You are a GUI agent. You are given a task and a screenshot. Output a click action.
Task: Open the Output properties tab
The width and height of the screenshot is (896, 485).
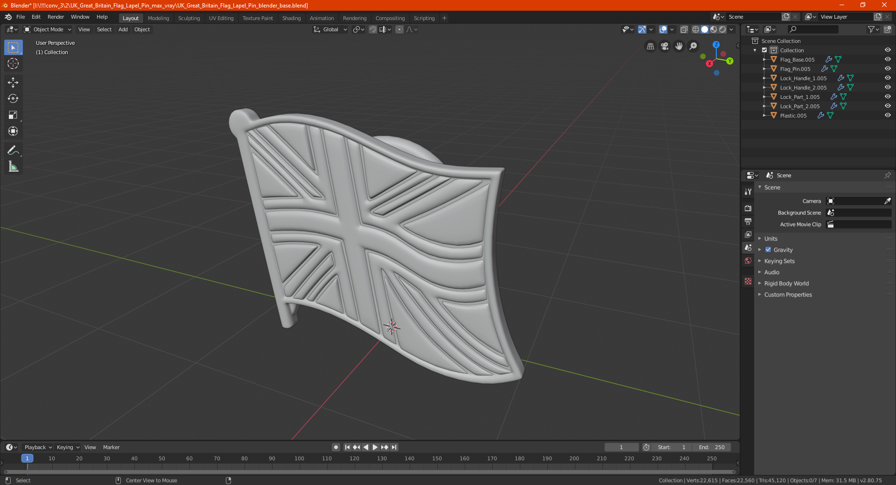click(x=748, y=221)
